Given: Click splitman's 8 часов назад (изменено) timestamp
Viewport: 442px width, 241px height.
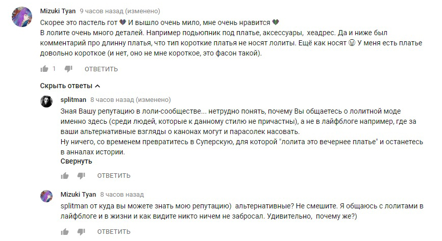Looking at the screenshot, I should [131, 100].
